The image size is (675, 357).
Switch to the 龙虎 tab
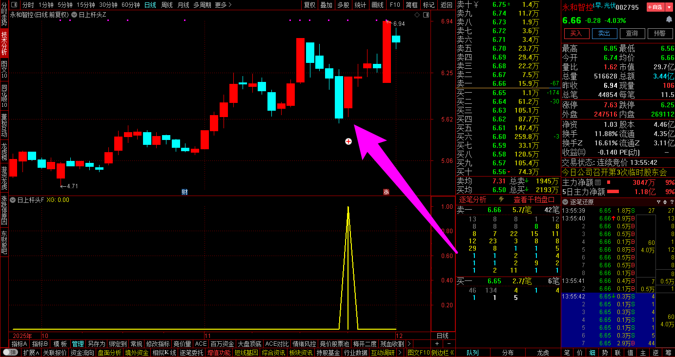(543, 352)
